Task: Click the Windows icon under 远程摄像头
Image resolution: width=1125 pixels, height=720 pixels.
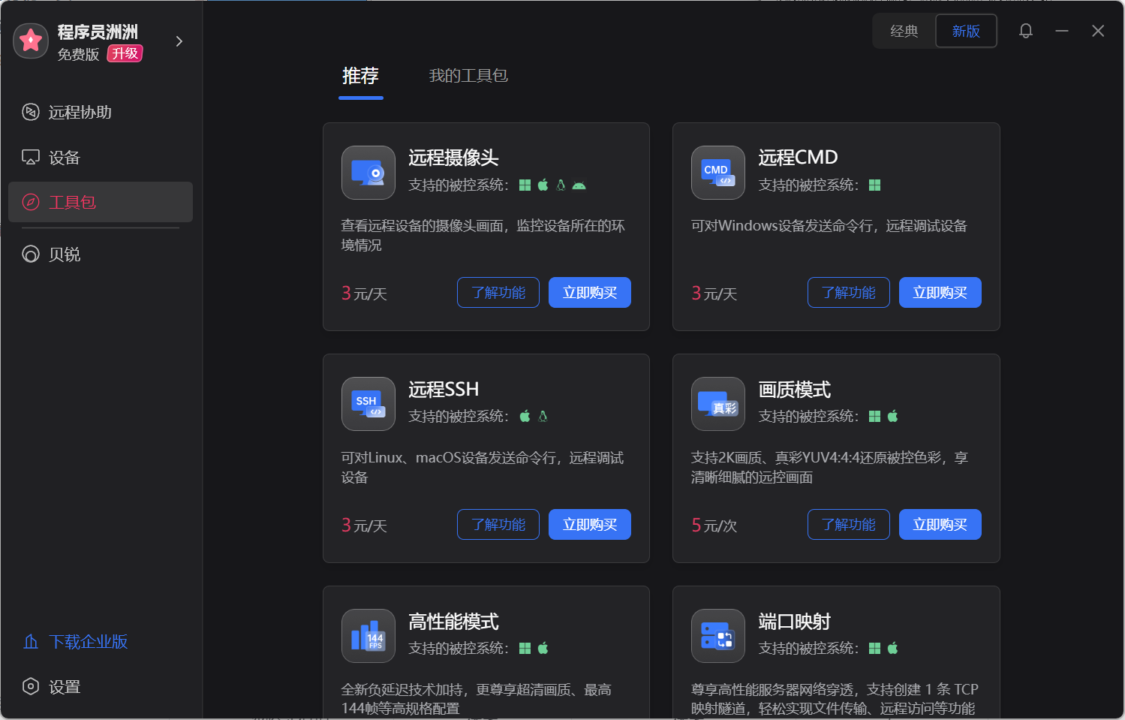Action: click(525, 185)
